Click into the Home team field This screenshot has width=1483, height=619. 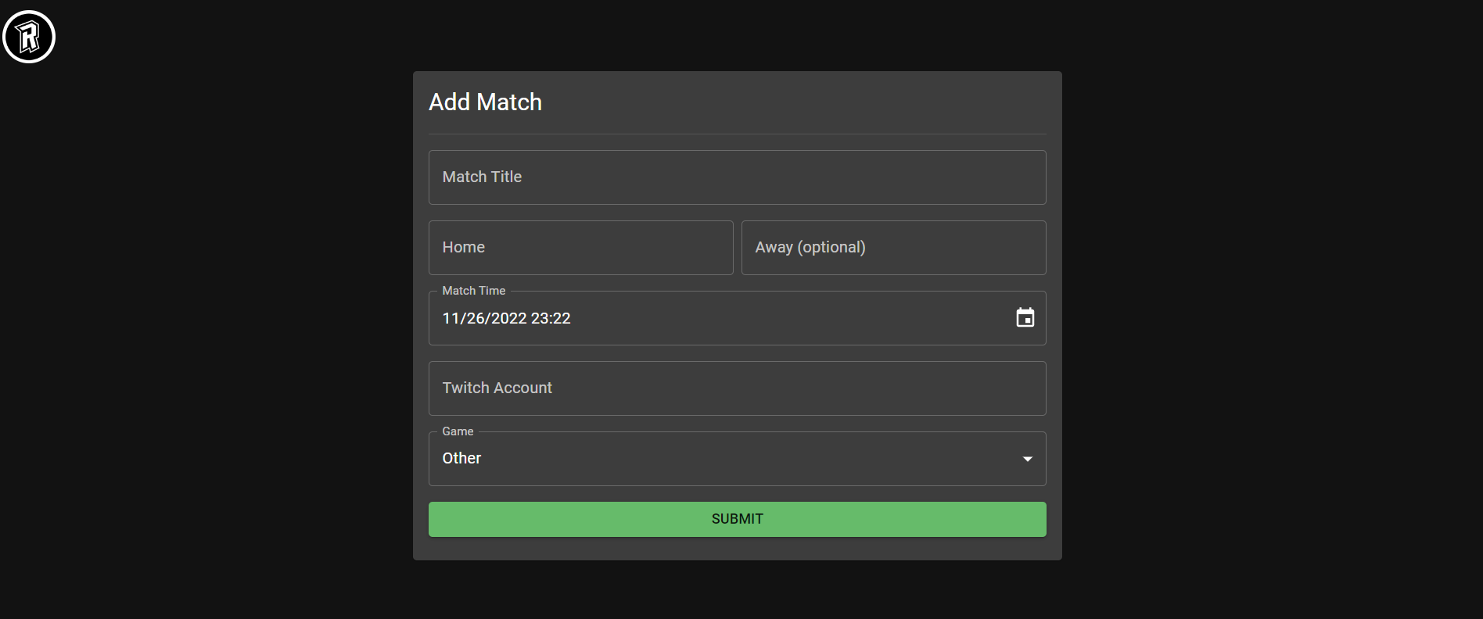[580, 248]
